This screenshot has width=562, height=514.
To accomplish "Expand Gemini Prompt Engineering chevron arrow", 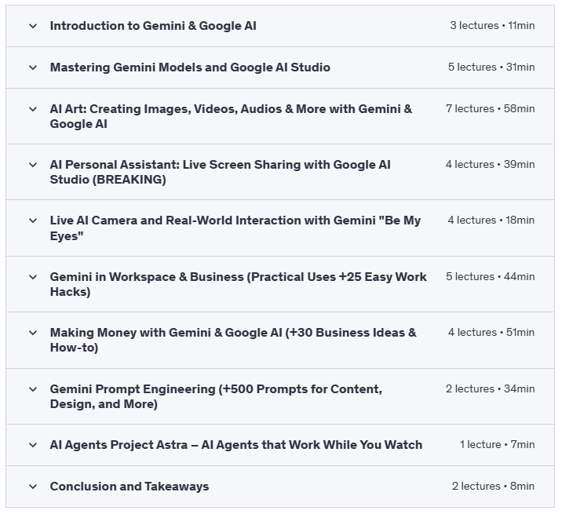I will [x=33, y=389].
